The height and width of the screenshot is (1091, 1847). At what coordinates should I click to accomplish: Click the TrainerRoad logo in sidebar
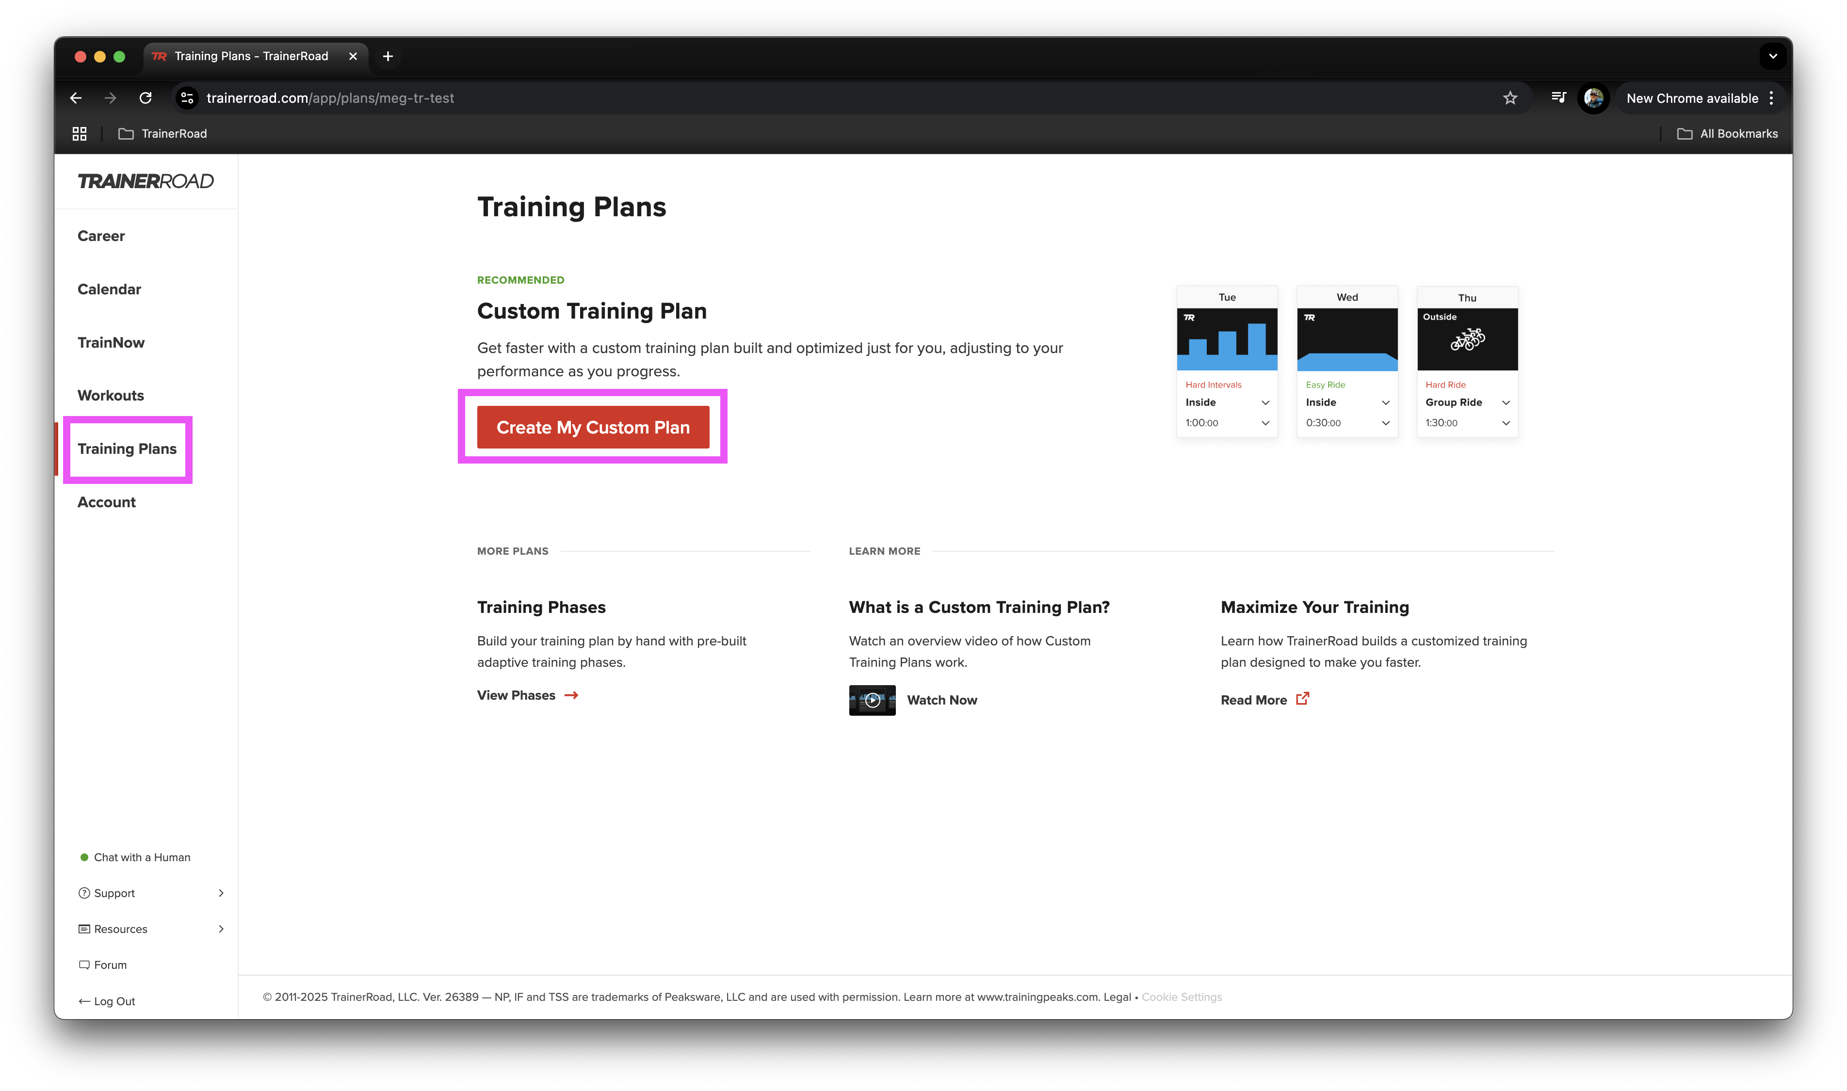(146, 181)
